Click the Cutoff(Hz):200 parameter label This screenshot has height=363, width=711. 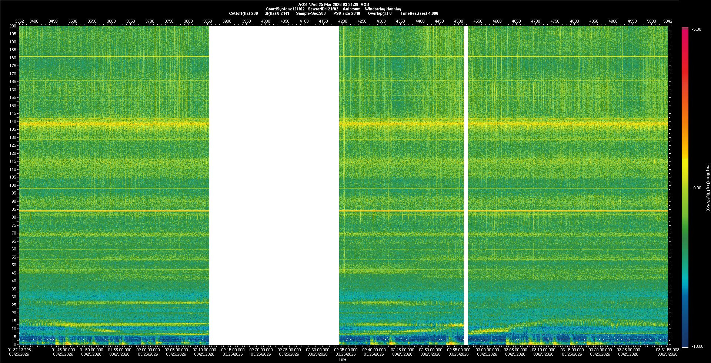pyautogui.click(x=243, y=13)
